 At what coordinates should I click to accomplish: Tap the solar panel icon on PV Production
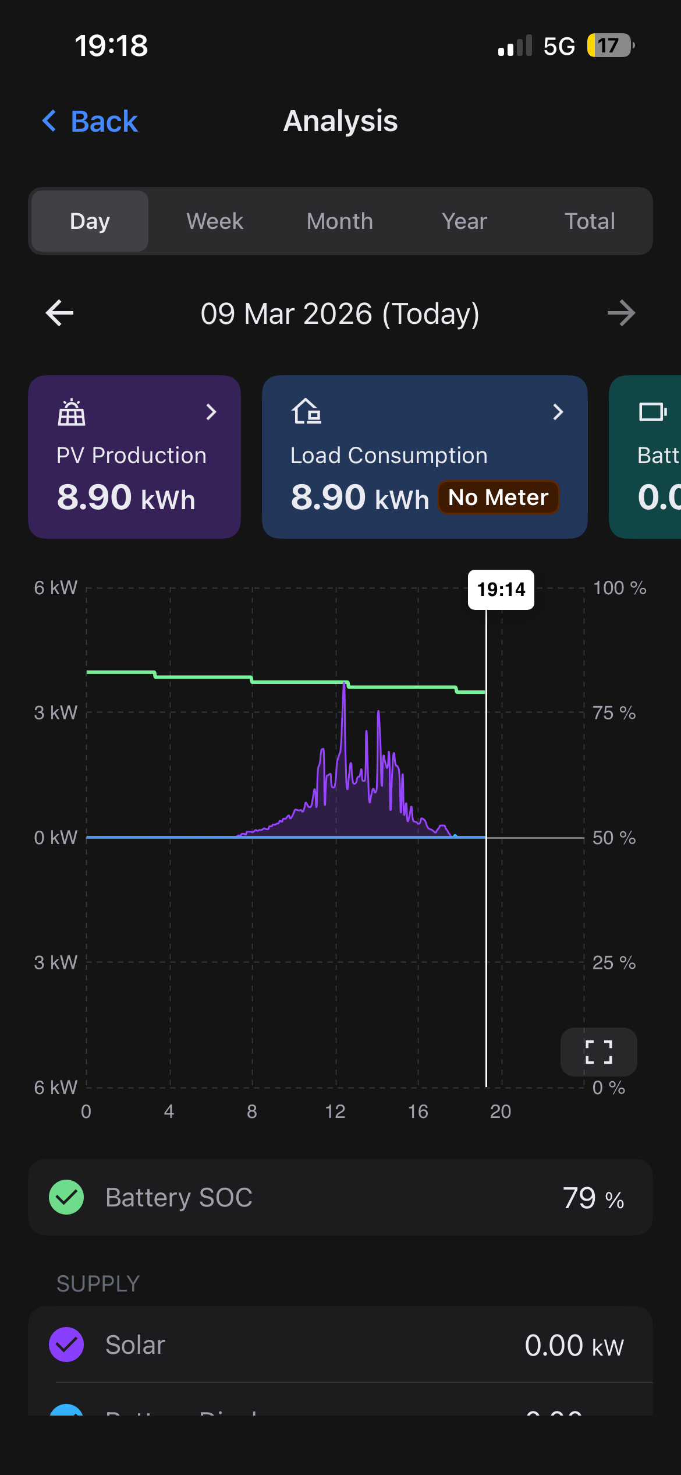click(x=72, y=412)
